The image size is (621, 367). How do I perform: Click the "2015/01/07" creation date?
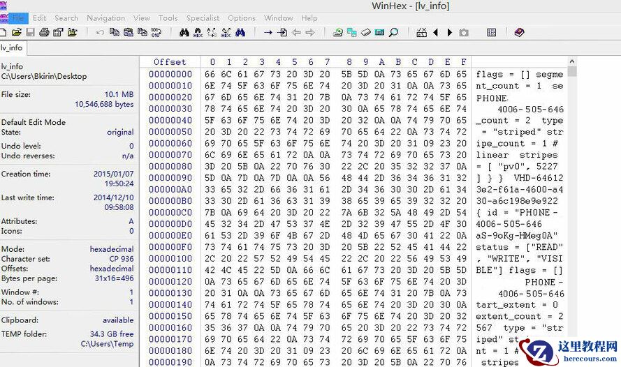[x=114, y=174]
